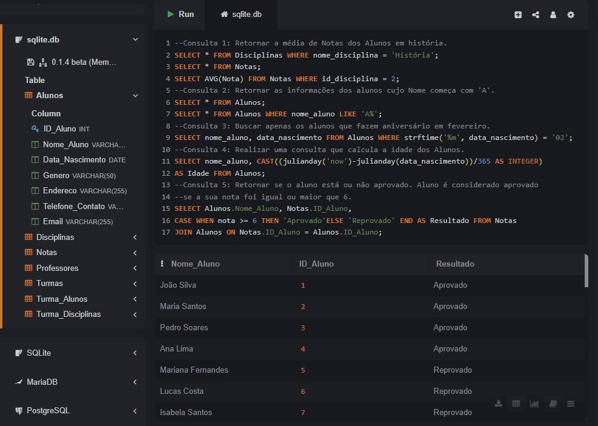Click the green Run play icon

pyautogui.click(x=170, y=15)
